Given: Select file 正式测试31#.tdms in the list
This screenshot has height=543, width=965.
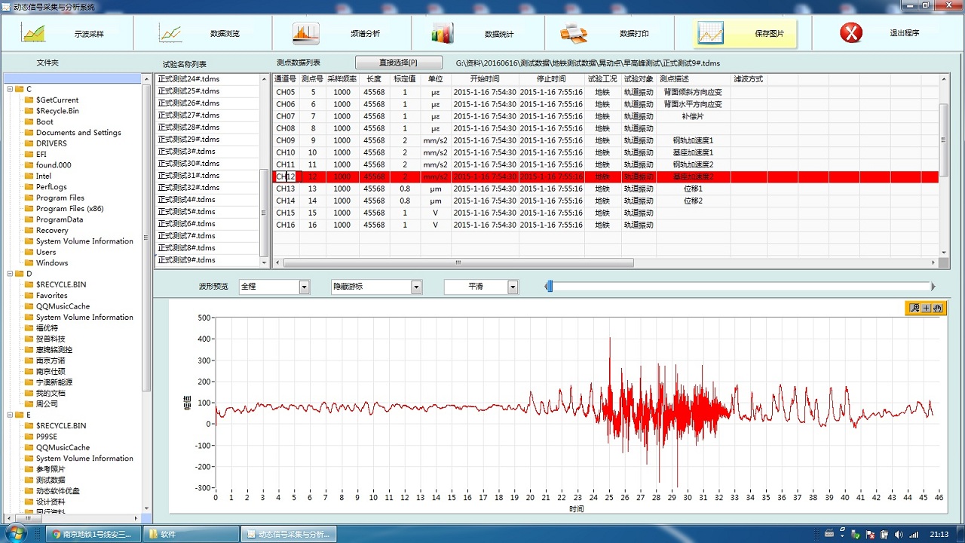Looking at the screenshot, I should pos(188,176).
